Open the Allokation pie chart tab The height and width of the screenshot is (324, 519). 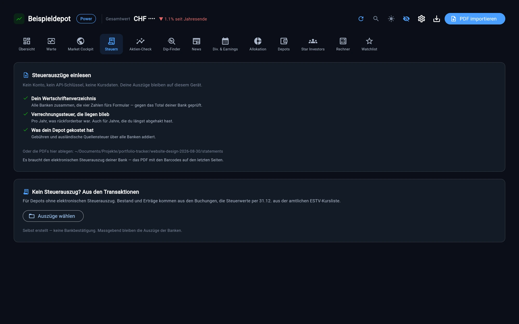tap(258, 44)
